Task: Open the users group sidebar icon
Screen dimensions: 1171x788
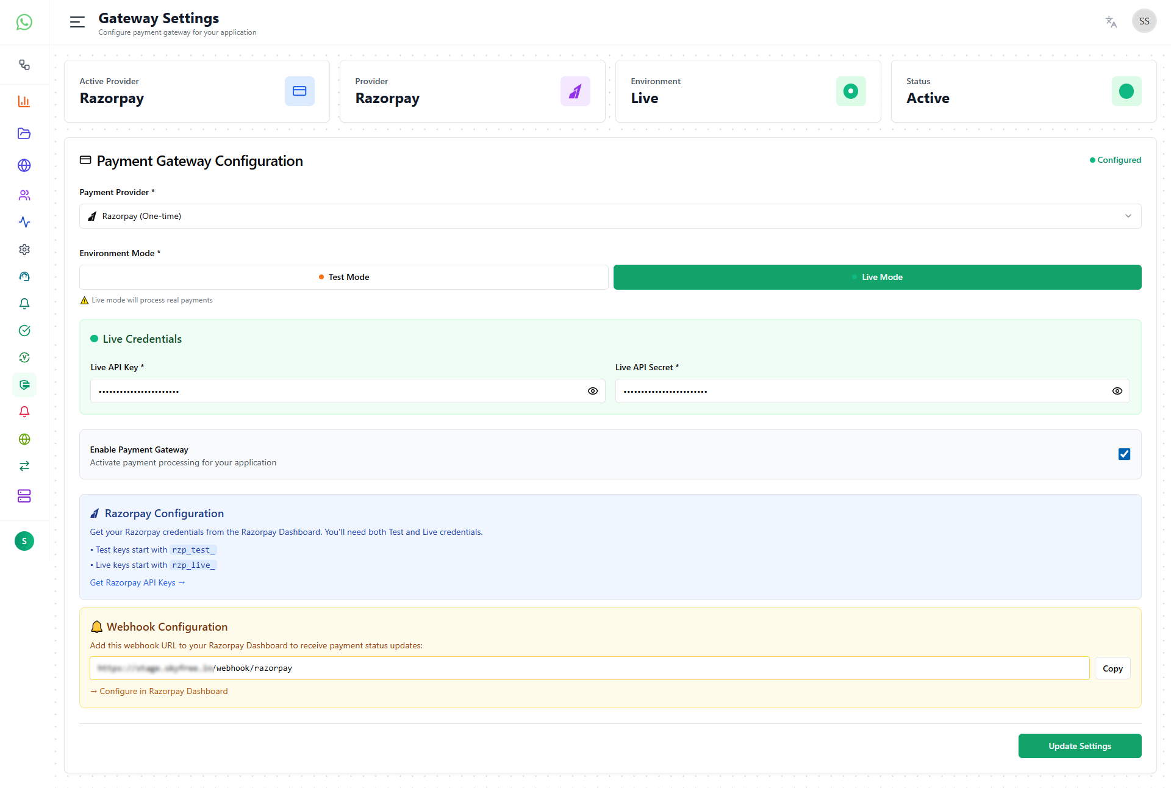Action: pyautogui.click(x=24, y=195)
